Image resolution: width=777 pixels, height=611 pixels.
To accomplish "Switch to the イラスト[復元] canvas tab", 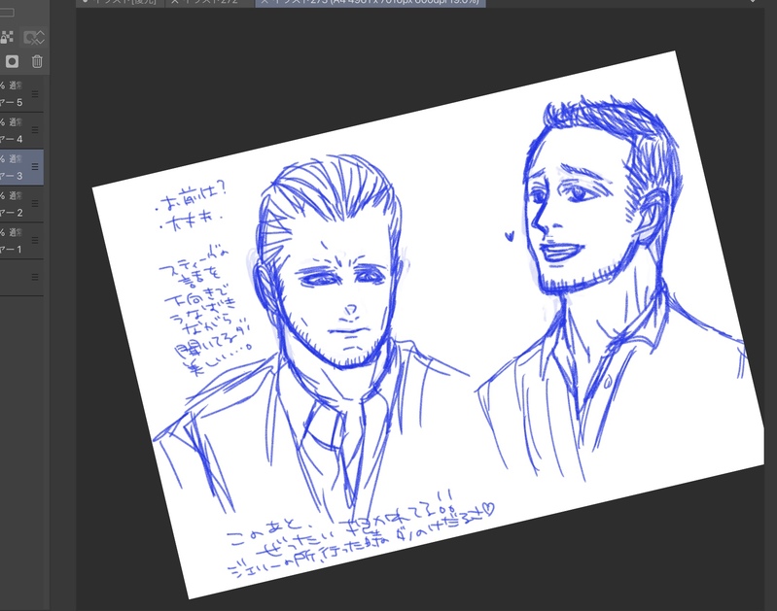I will coord(121,3).
